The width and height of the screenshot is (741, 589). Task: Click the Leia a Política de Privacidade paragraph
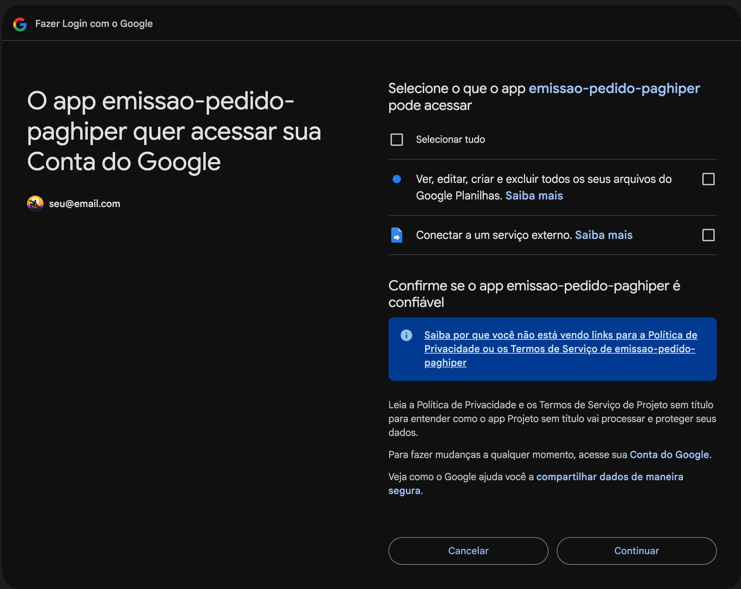[x=552, y=419]
